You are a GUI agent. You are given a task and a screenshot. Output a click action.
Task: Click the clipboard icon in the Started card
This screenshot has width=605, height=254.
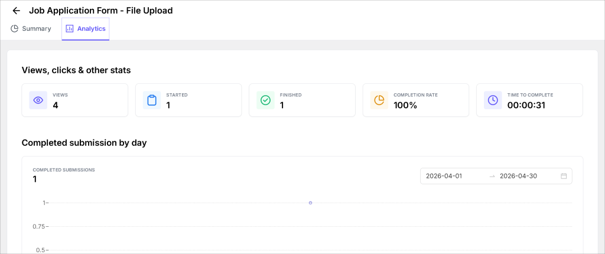[x=152, y=100]
